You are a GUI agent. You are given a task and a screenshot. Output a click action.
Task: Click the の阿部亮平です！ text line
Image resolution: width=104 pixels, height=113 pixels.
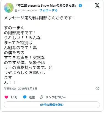20,33
